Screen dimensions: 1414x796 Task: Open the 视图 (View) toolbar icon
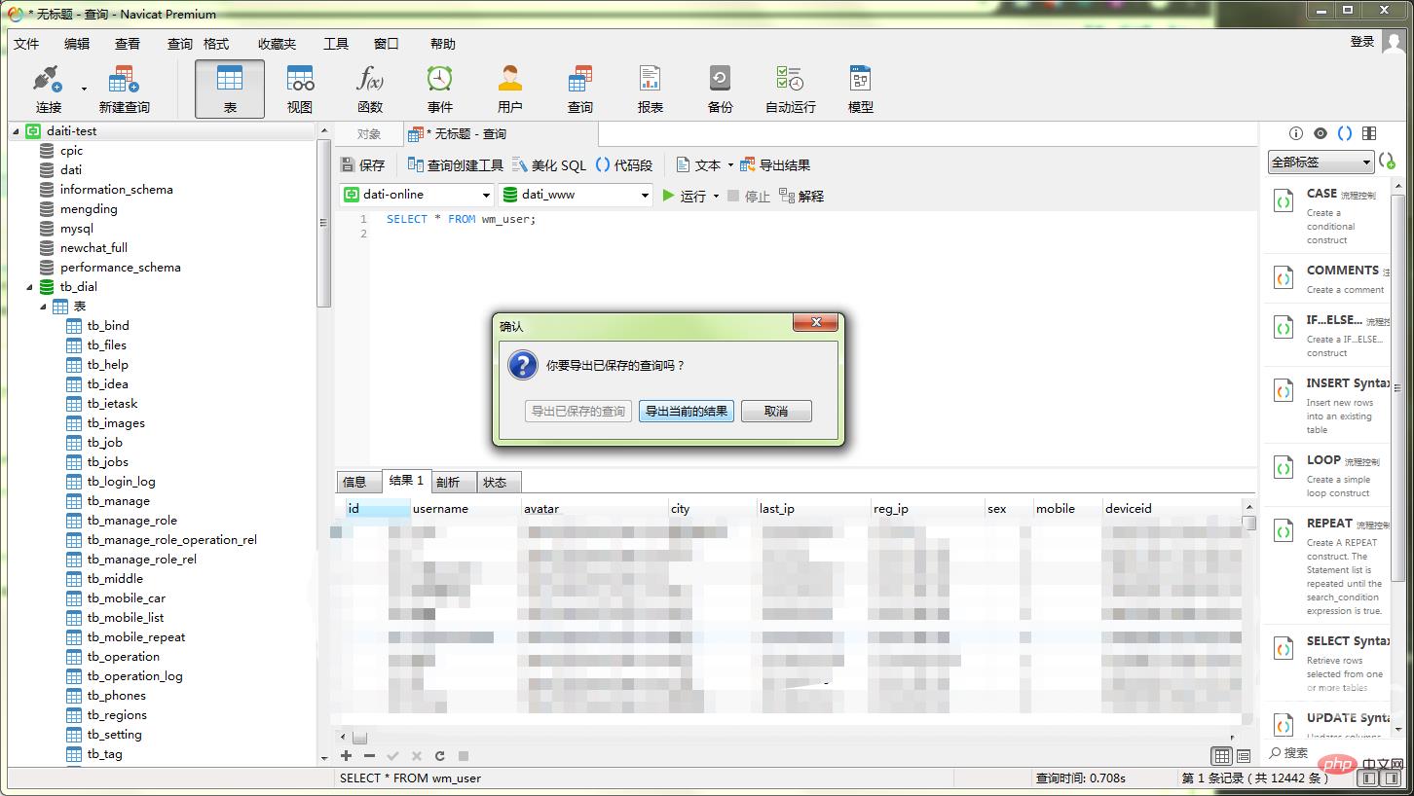tap(300, 90)
